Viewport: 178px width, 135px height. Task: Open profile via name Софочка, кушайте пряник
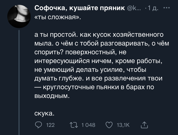(x=79, y=8)
